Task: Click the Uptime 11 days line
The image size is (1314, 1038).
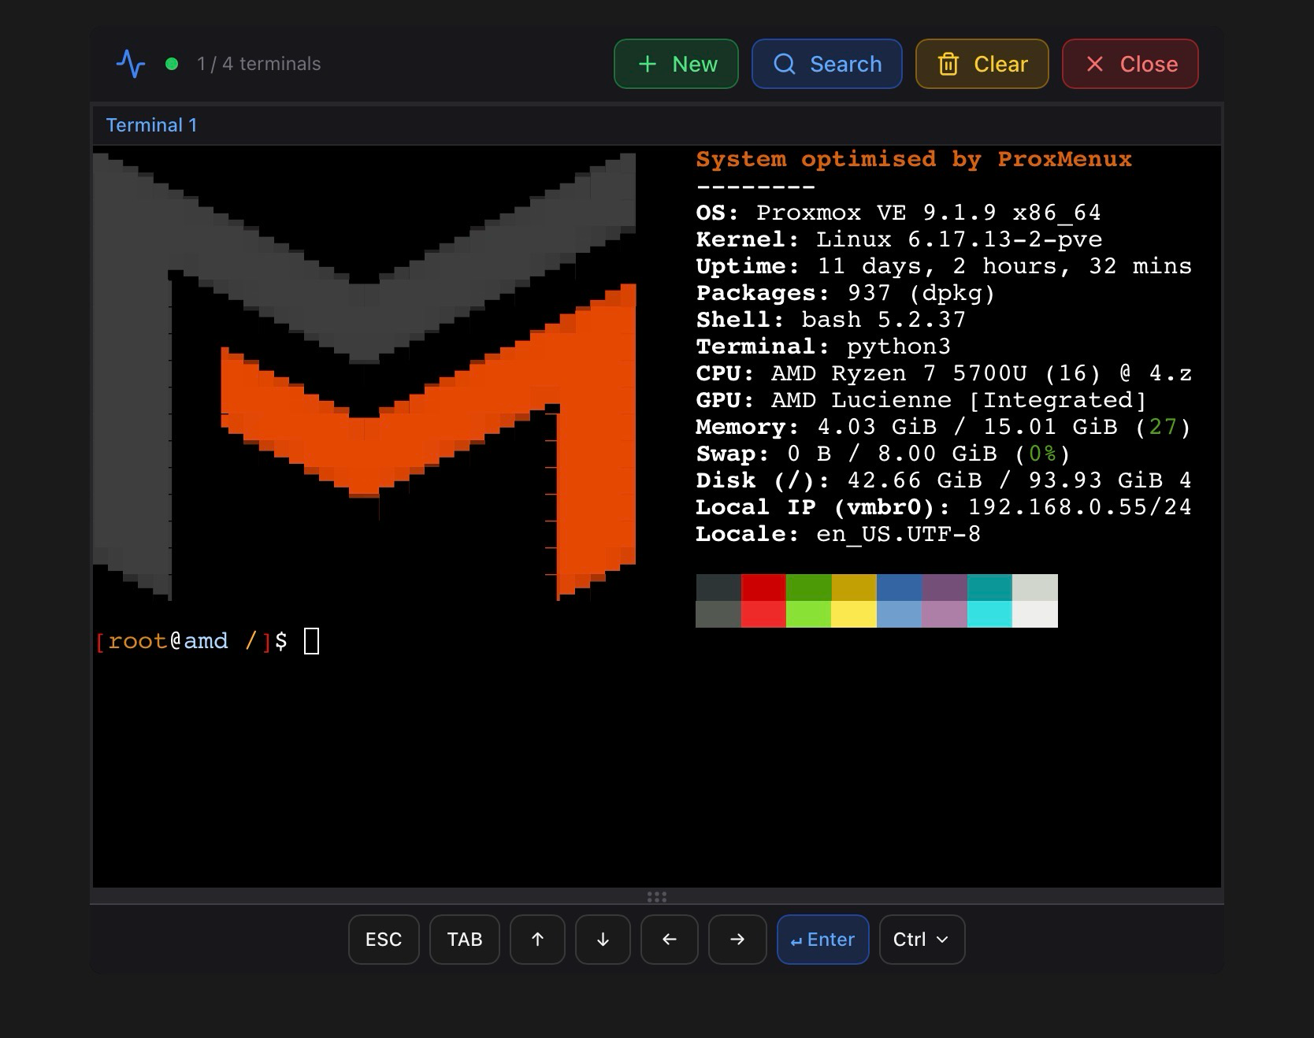Action: (x=944, y=267)
